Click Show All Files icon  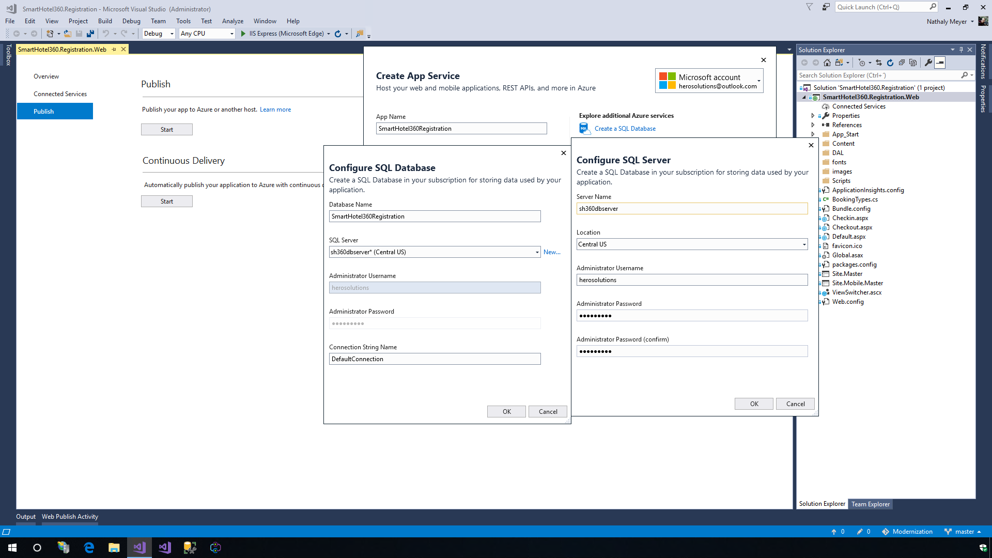(913, 63)
